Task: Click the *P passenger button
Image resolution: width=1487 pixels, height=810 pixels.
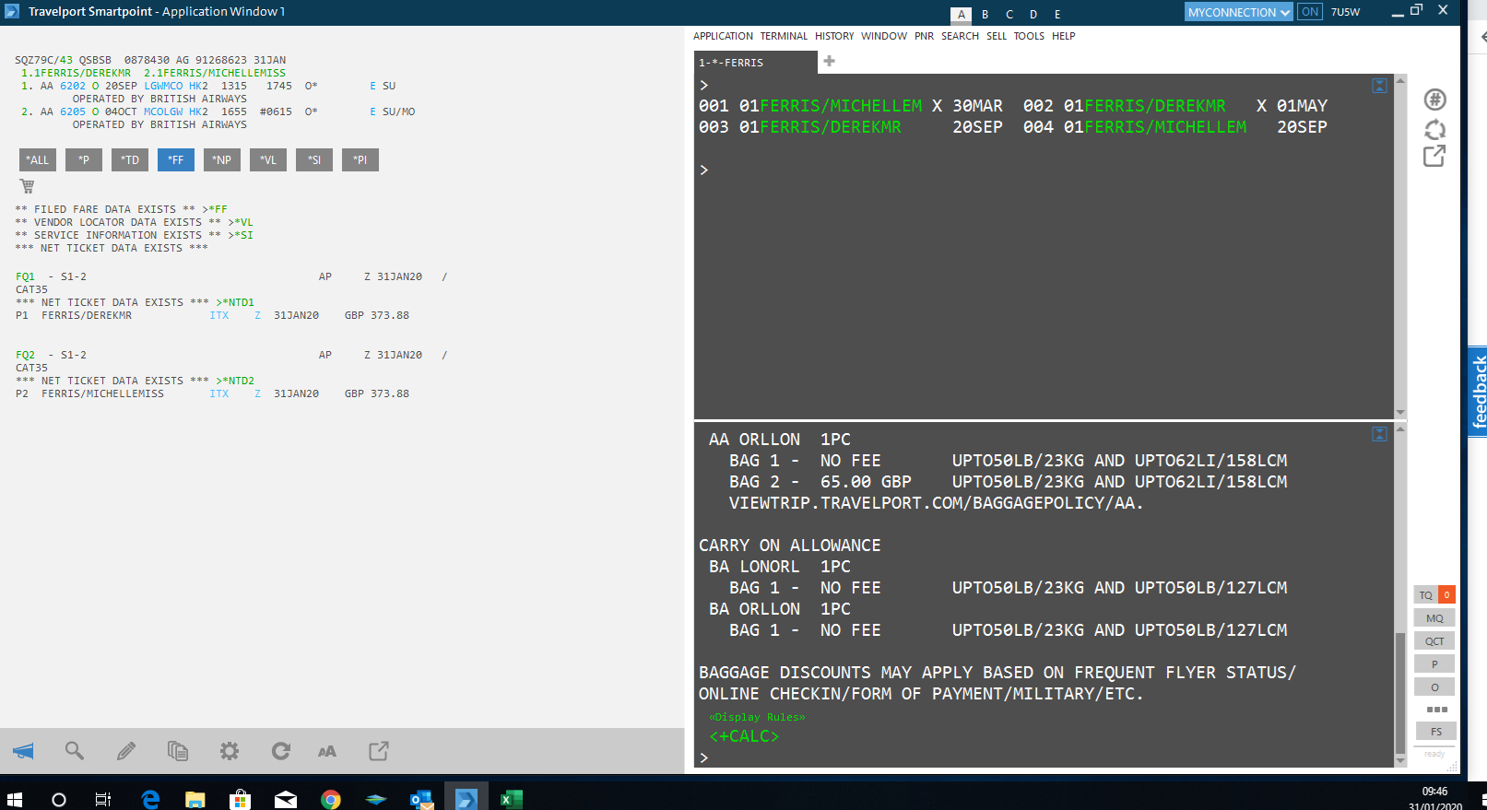Action: point(84,159)
